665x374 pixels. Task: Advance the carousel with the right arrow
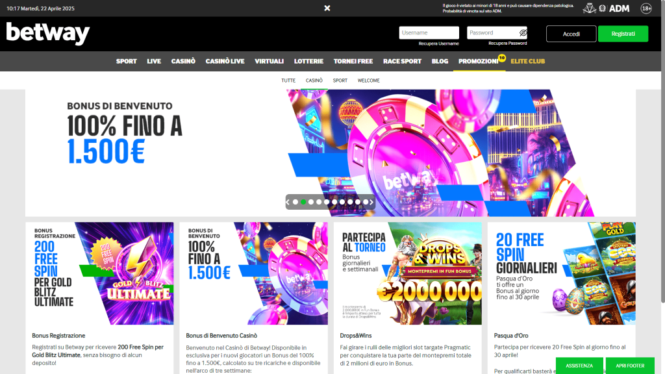coord(370,202)
